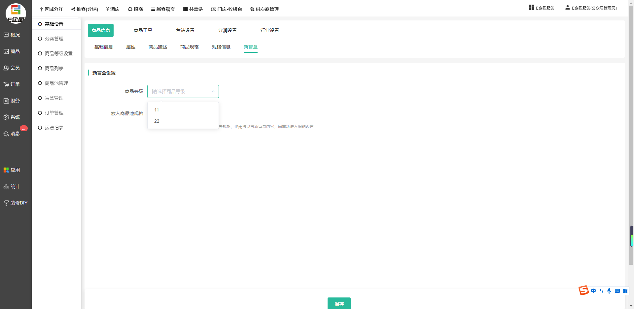Choose option 11 in level dropdown
The height and width of the screenshot is (309, 634).
157,110
